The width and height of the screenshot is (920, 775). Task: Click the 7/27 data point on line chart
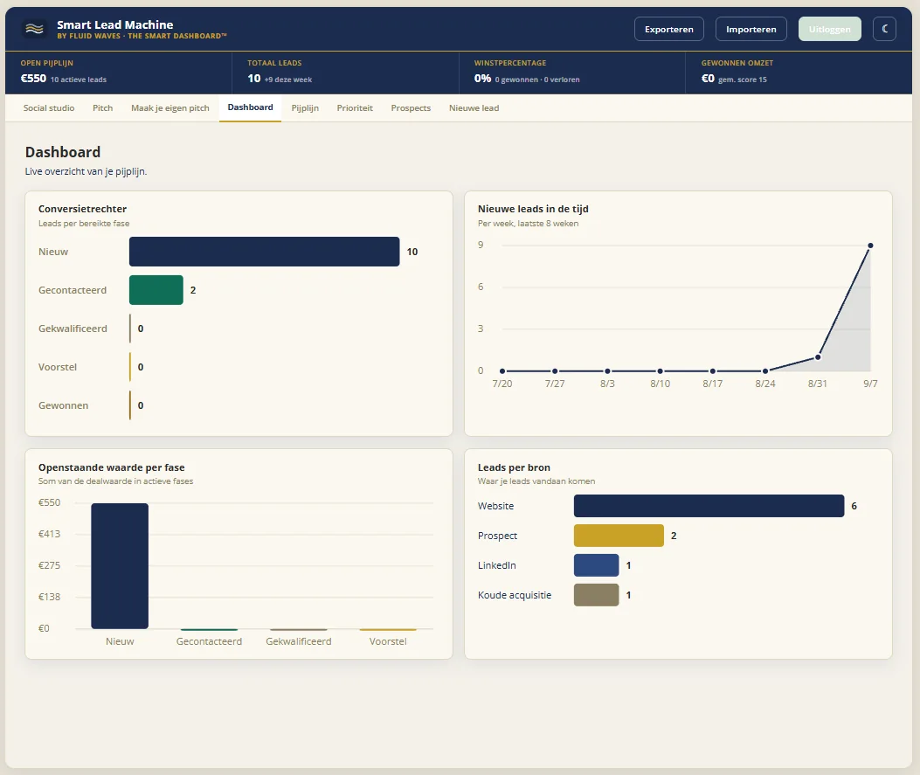555,370
